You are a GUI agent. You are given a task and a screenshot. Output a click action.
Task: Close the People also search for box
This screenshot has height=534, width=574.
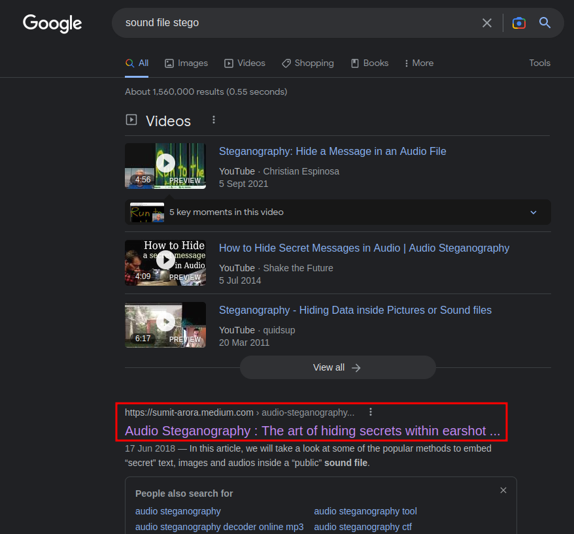503,490
